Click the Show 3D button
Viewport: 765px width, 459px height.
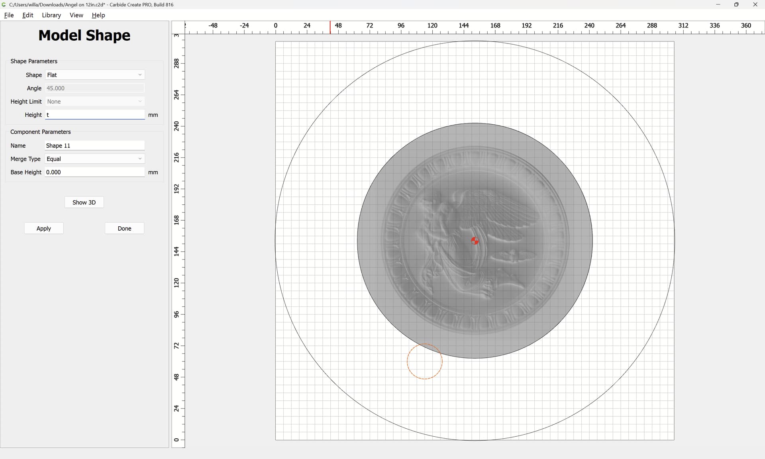[x=84, y=202]
